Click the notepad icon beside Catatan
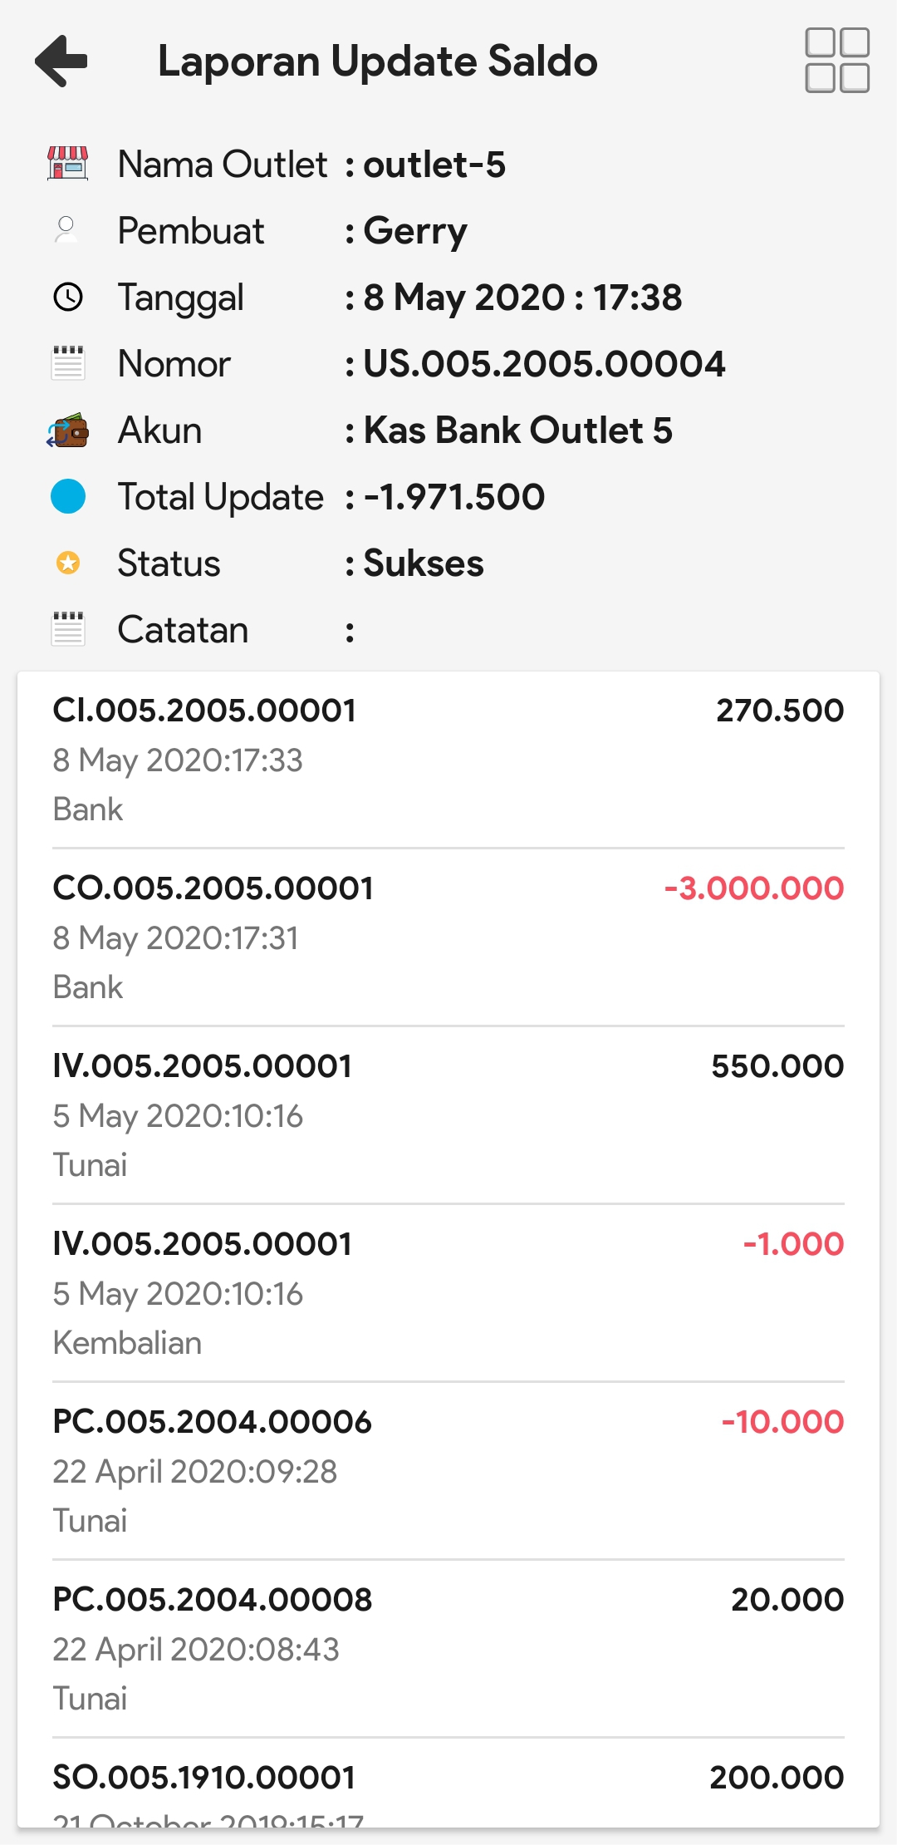897x1845 pixels. pos(68,629)
